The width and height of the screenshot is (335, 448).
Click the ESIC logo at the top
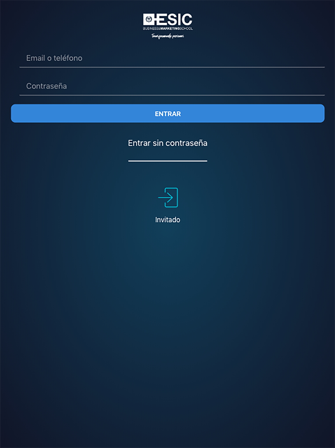tap(168, 26)
